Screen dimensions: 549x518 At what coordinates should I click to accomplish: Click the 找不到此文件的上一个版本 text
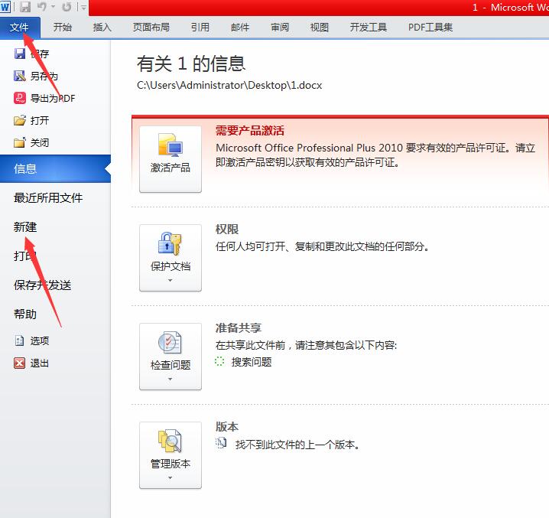click(297, 445)
